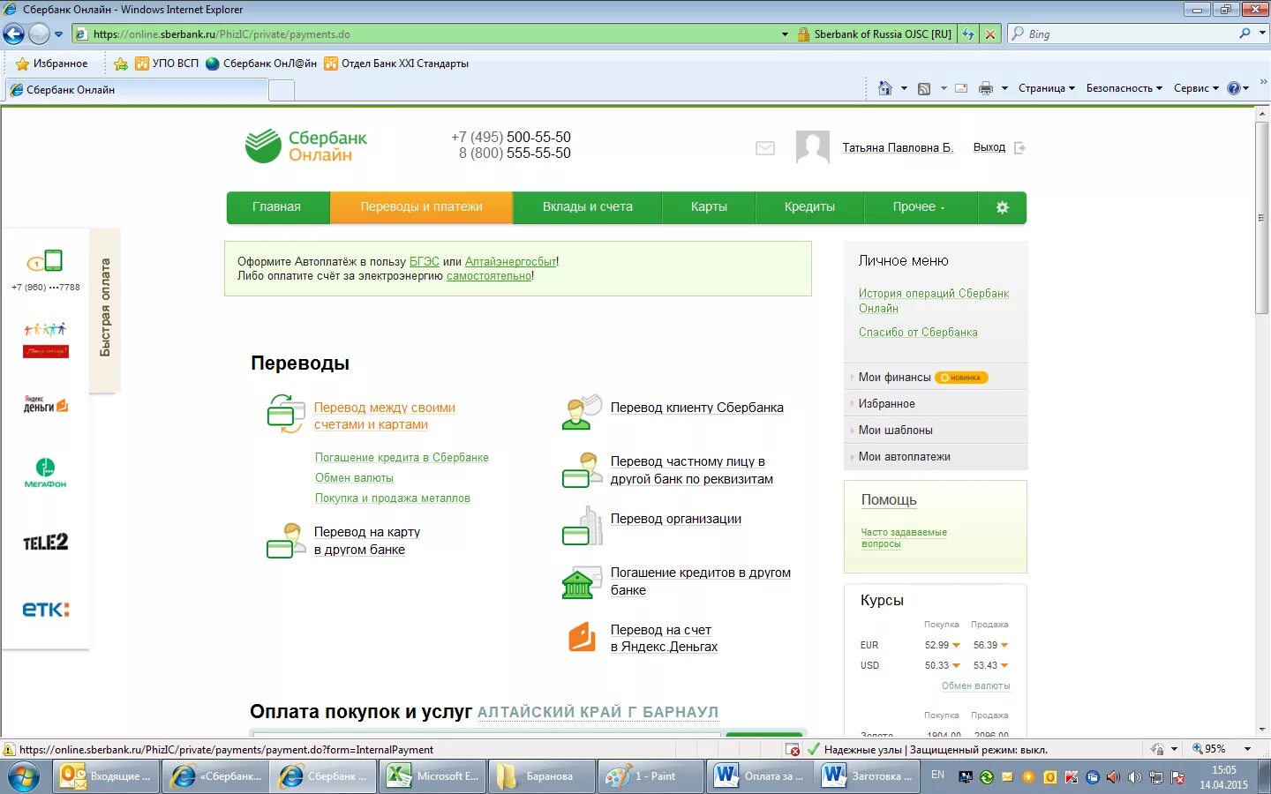Screen dimensions: 1271x794
Task: Open Paint taskbar button
Action: (x=649, y=776)
